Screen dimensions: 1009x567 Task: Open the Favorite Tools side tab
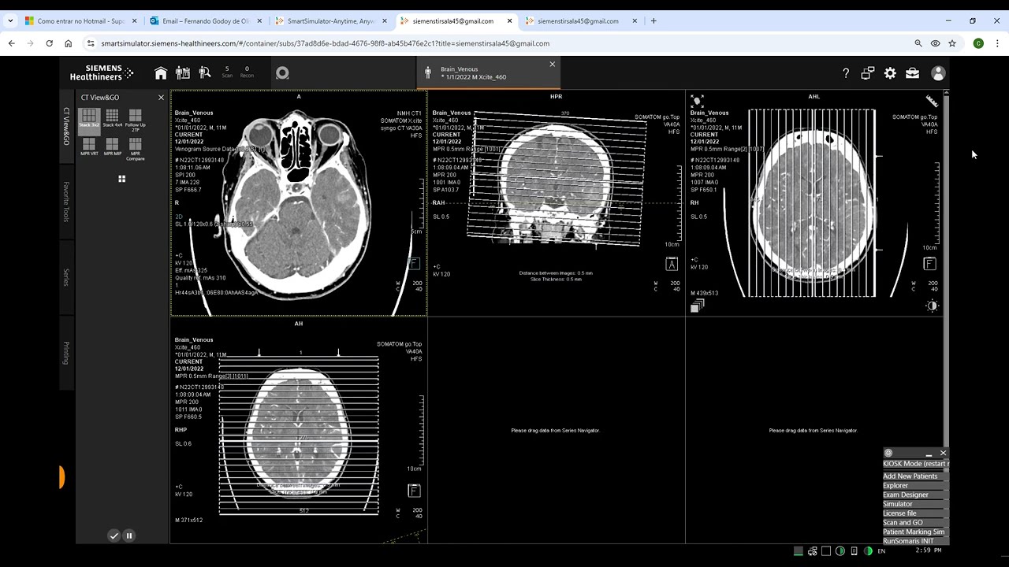coord(66,201)
